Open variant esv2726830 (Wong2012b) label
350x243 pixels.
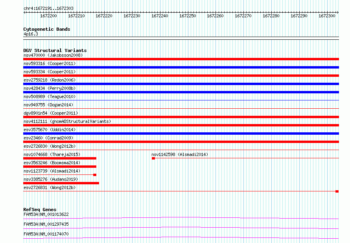pyautogui.click(x=50, y=146)
